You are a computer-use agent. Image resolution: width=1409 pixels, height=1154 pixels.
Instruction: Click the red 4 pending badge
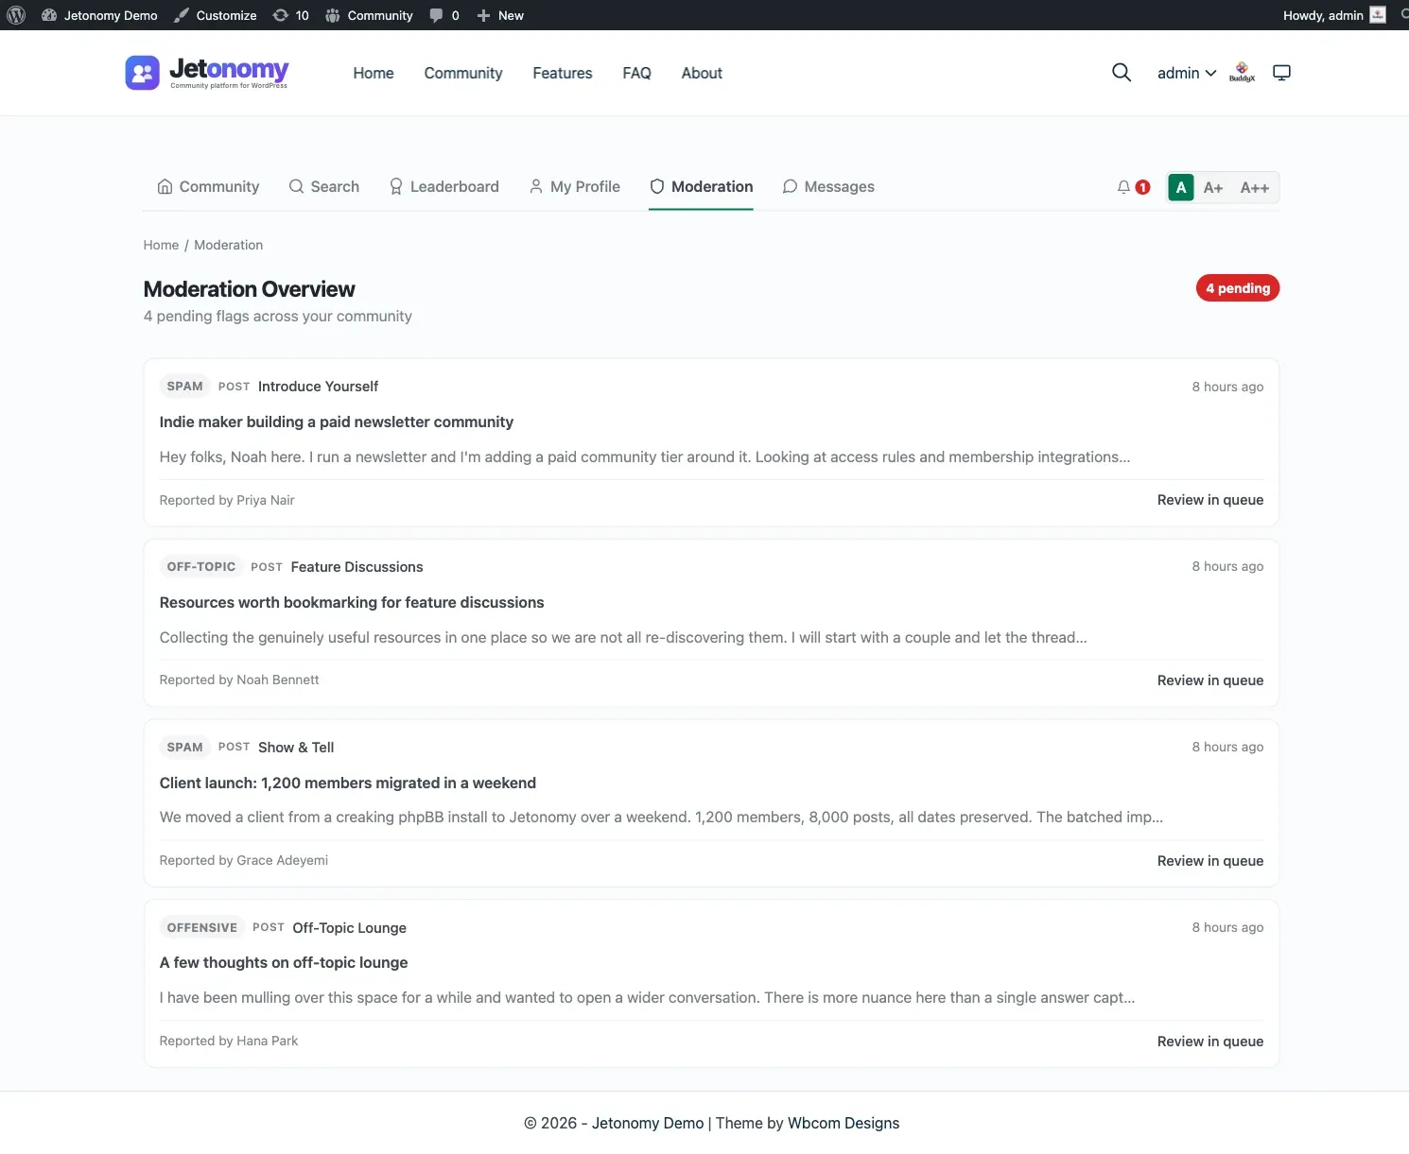1238,288
